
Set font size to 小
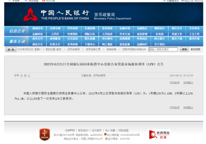(29, 76)
